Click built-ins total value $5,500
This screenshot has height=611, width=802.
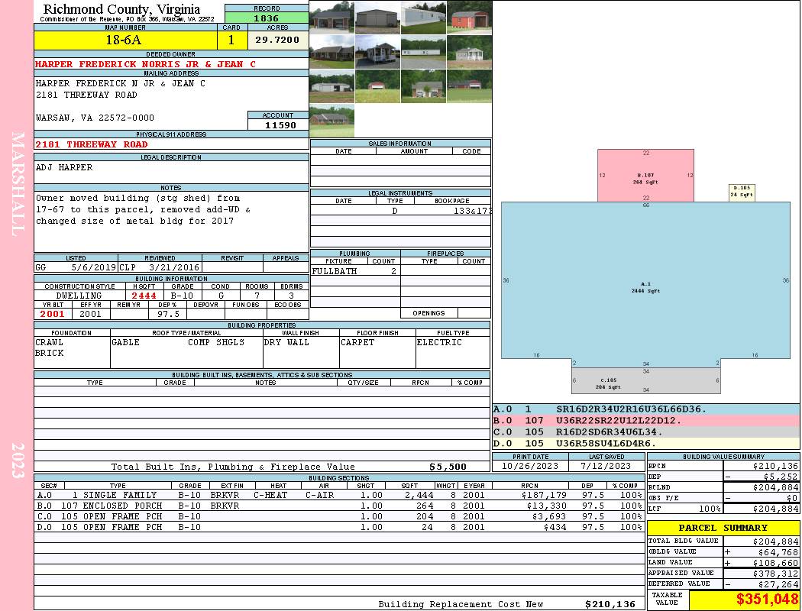(448, 467)
